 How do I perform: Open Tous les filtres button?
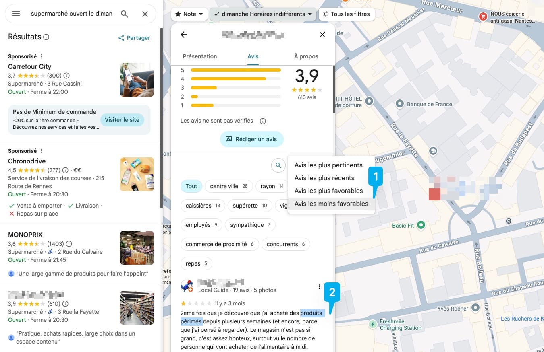pos(347,14)
